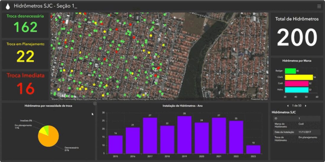Select the Hidro cyan bar
The width and height of the screenshot is (325, 162).
297,89
